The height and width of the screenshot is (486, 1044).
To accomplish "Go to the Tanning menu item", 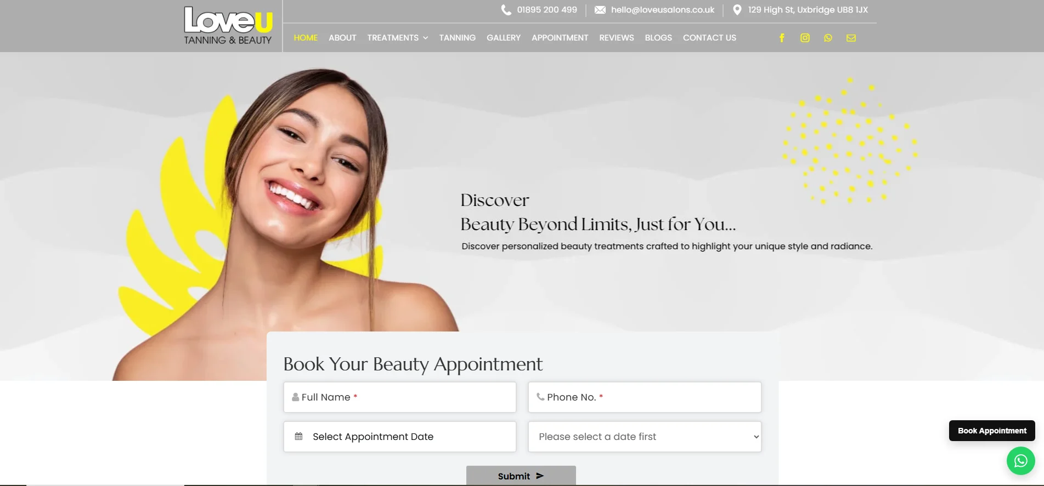I will 457,38.
